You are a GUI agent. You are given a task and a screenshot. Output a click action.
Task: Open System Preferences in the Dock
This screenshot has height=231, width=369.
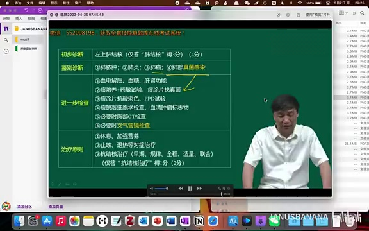[x=33, y=221]
